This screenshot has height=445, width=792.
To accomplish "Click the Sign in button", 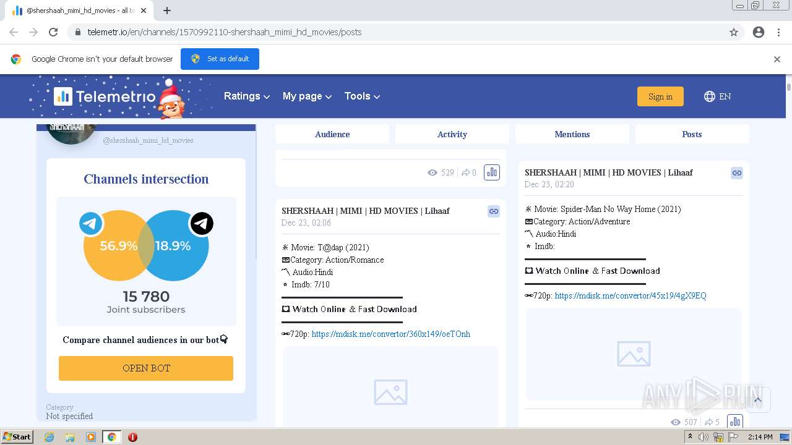I will click(x=660, y=96).
